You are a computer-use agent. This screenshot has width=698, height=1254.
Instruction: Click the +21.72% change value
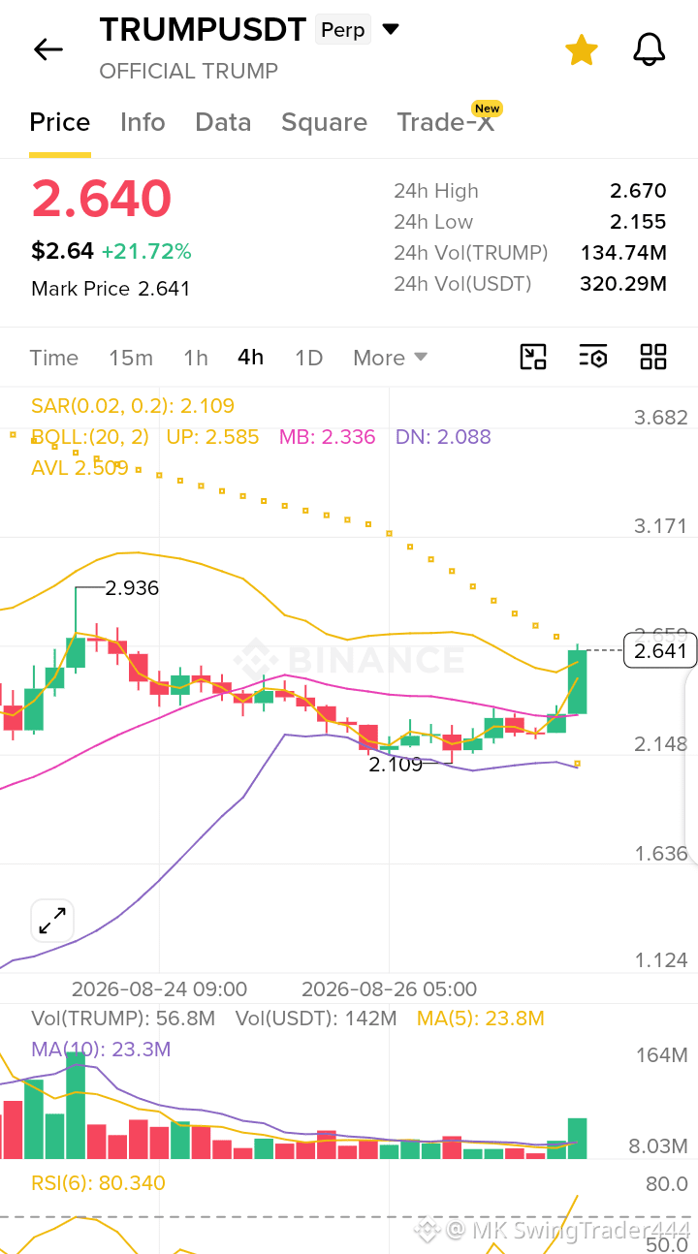146,252
